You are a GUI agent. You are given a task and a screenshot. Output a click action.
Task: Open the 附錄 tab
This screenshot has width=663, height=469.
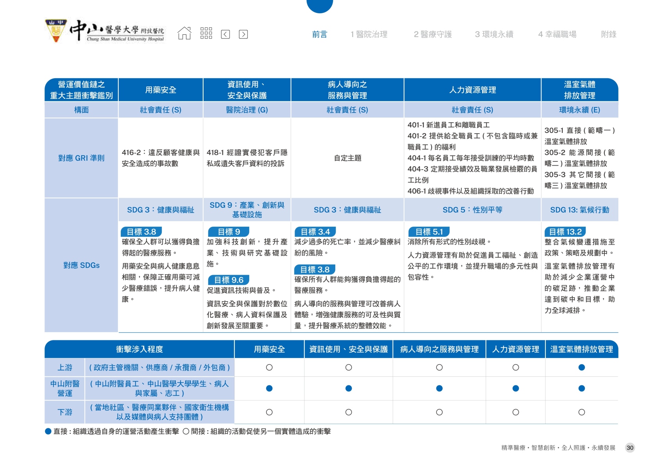pos(608,34)
